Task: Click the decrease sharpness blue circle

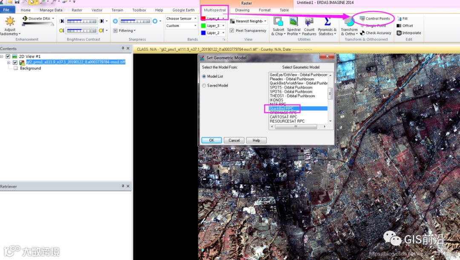Action: (x=115, y=21)
